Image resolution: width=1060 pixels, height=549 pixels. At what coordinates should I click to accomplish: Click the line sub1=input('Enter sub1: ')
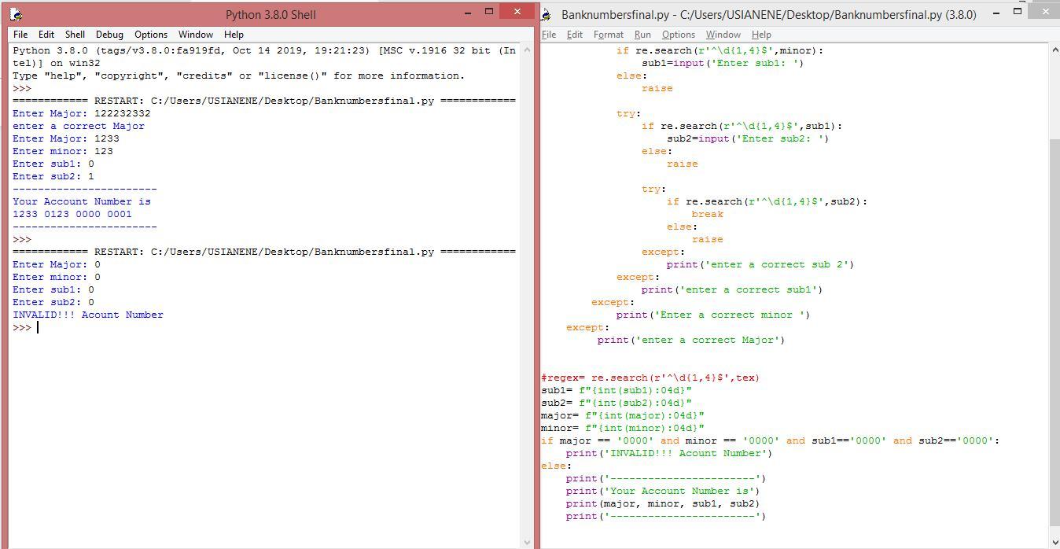tap(723, 63)
